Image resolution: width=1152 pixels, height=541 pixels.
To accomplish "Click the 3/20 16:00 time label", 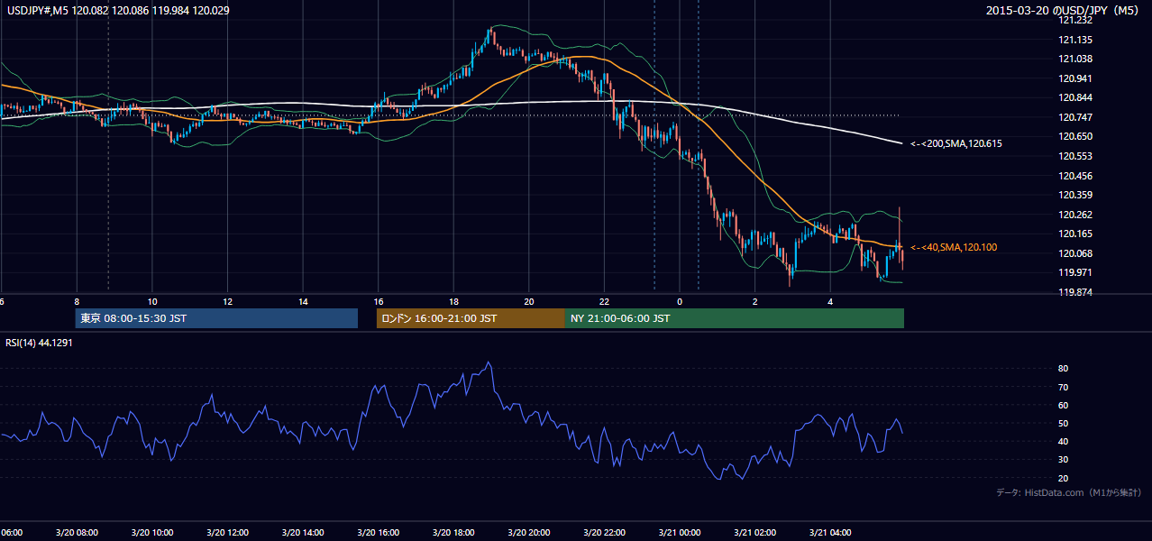I will [378, 533].
